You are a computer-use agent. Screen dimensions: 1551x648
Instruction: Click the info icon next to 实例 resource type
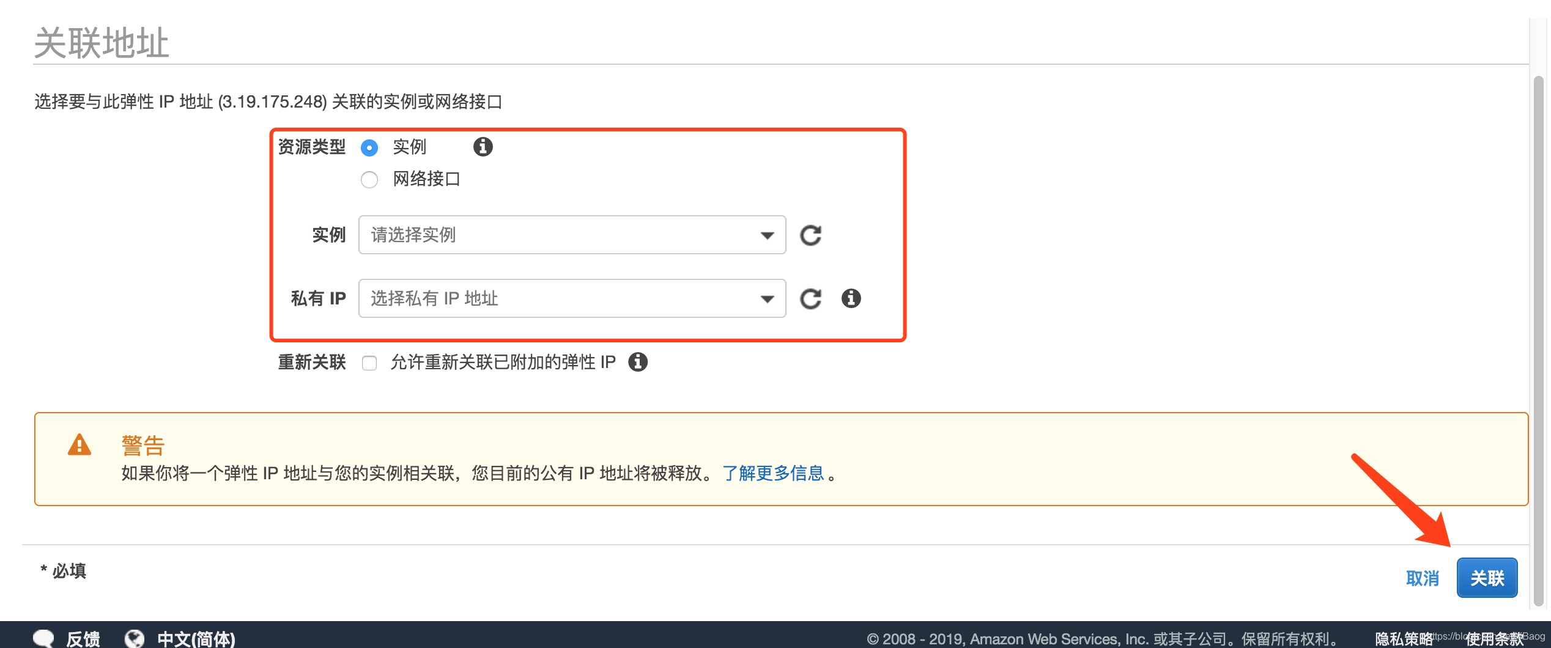pos(483,147)
